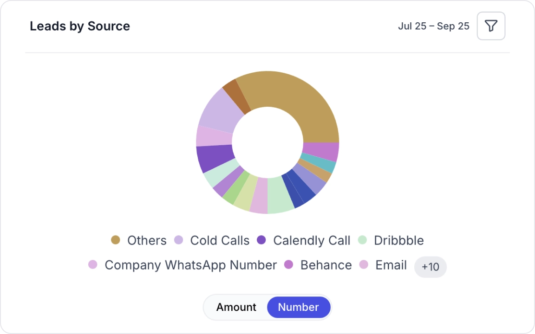Image resolution: width=535 pixels, height=334 pixels.
Task: Click the Behance legend label text
Action: click(x=326, y=265)
